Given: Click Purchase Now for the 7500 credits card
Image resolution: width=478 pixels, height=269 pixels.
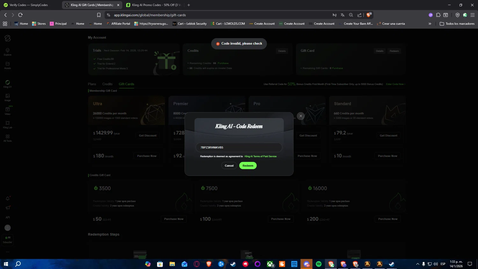Looking at the screenshot, I should click(x=281, y=219).
